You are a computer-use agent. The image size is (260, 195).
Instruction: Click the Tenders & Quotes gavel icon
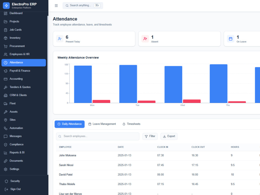5,87
